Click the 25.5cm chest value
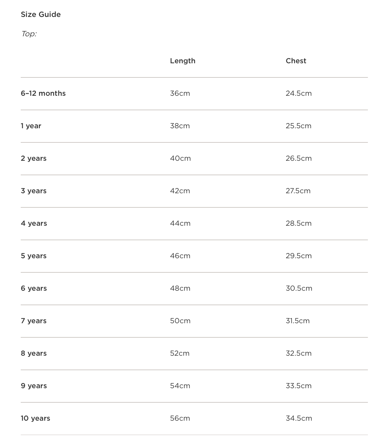The image size is (371, 439). coord(298,126)
